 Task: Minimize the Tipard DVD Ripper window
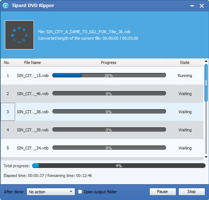pyautogui.click(x=192, y=6)
